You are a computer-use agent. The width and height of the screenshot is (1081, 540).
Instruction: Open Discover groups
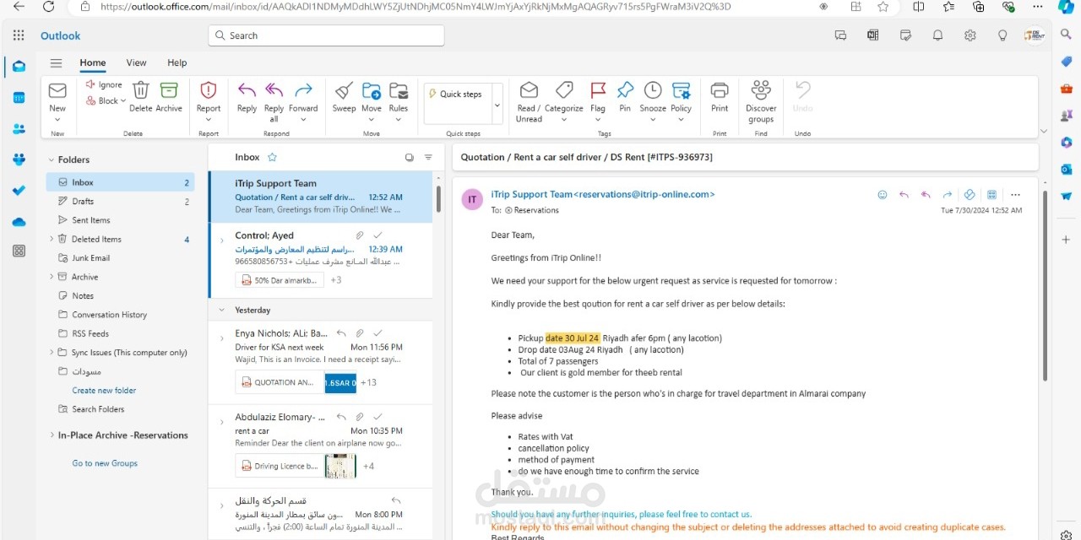tap(760, 101)
